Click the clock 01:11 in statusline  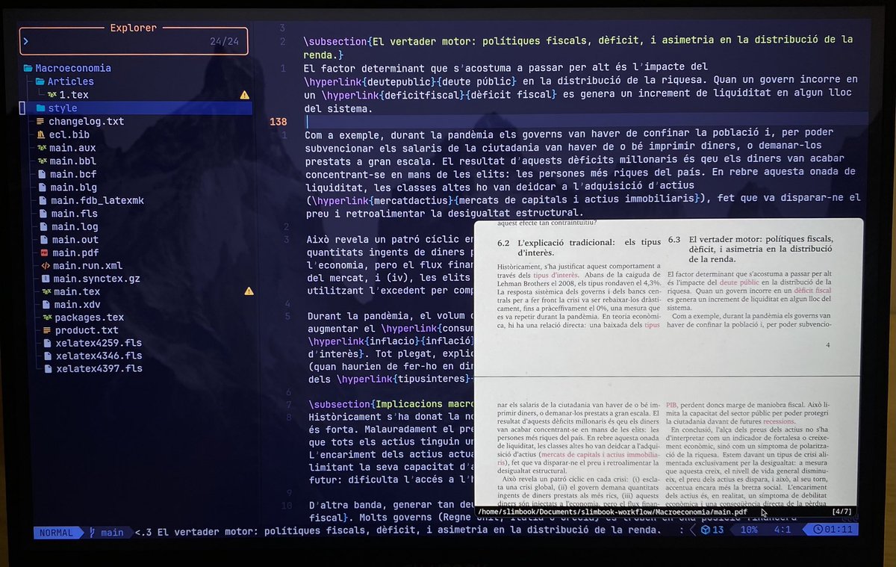click(x=835, y=530)
